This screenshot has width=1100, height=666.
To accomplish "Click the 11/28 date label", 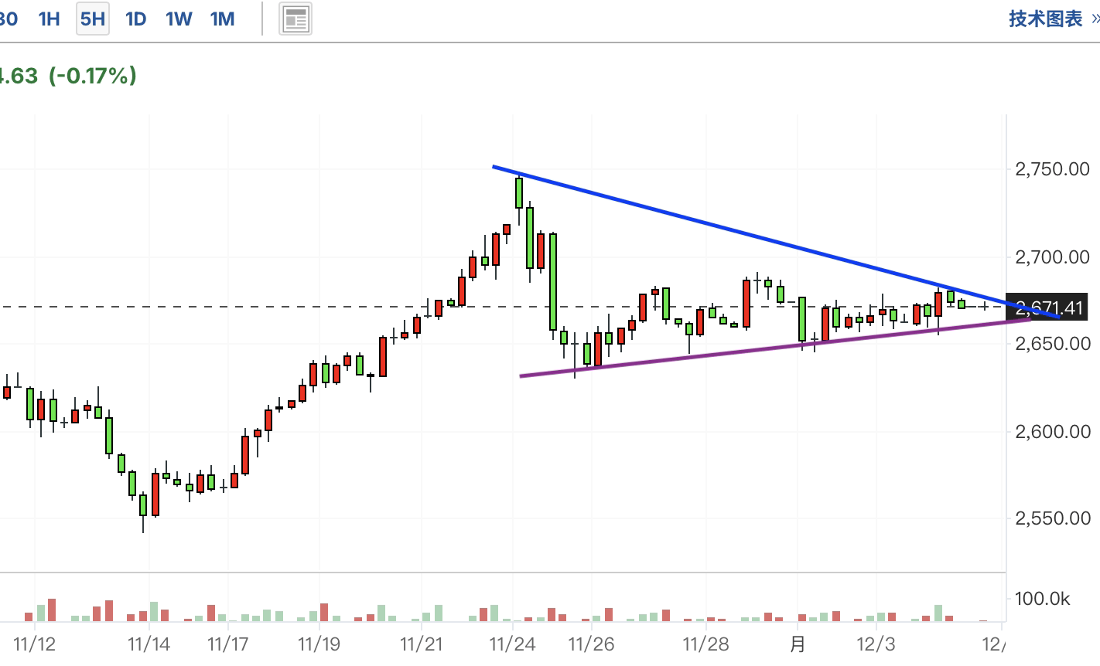I will (x=705, y=644).
